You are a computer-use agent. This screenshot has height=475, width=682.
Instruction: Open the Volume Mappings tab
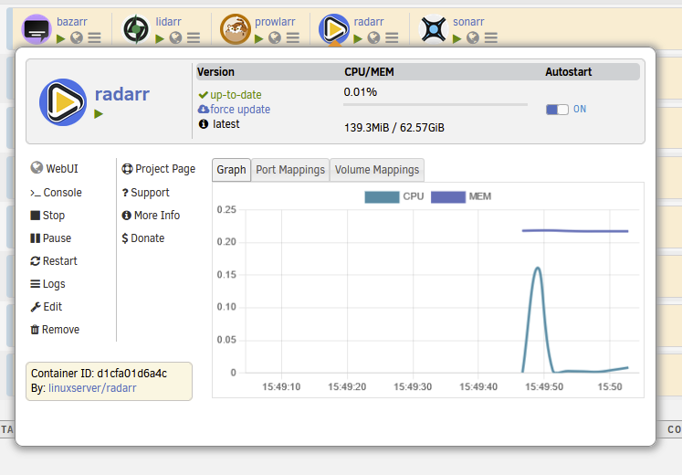377,170
